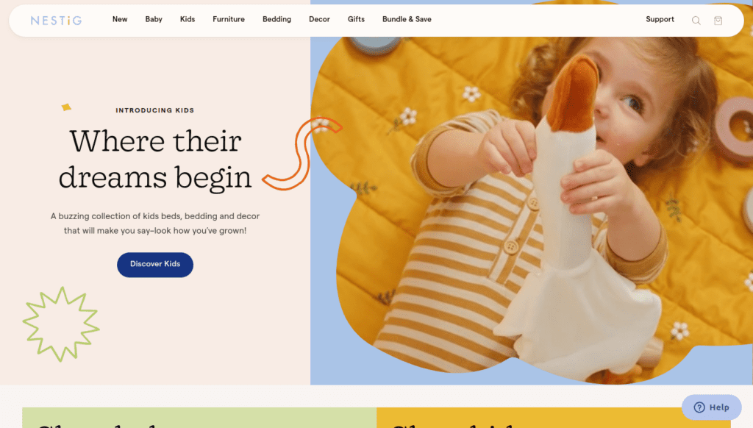Click the green starburst decoration
Viewport: 753px width, 428px height.
pyautogui.click(x=61, y=324)
